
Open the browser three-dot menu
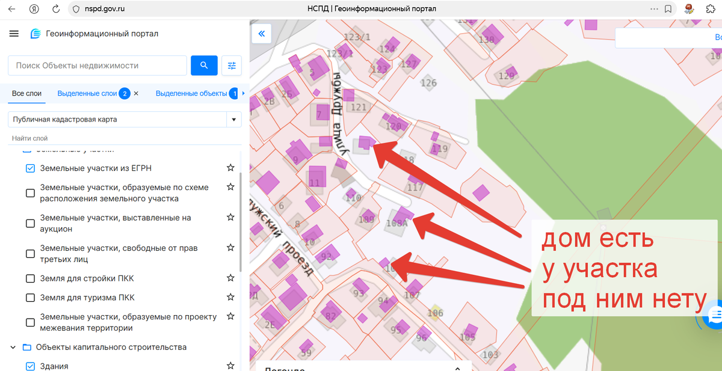(654, 9)
